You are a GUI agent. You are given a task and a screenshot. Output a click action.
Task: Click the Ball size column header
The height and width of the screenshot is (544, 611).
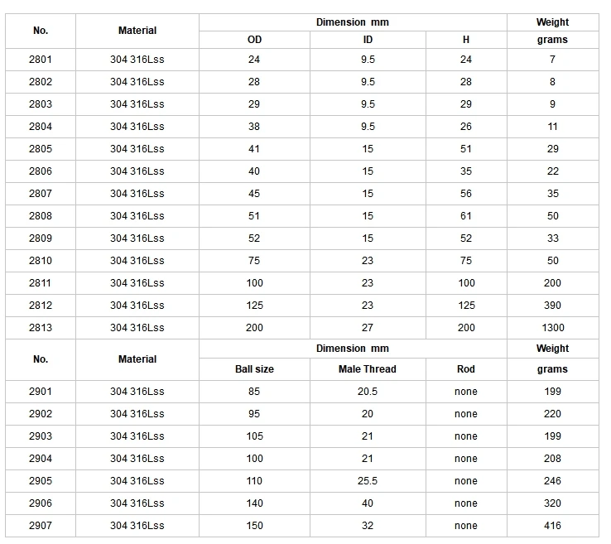pyautogui.click(x=254, y=369)
